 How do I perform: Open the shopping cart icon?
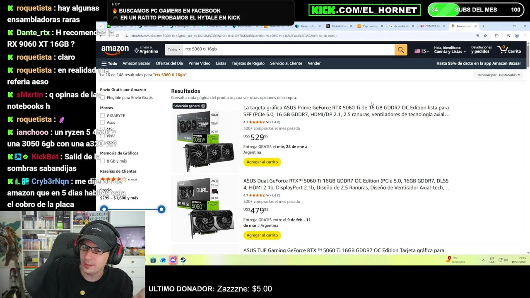509,50
